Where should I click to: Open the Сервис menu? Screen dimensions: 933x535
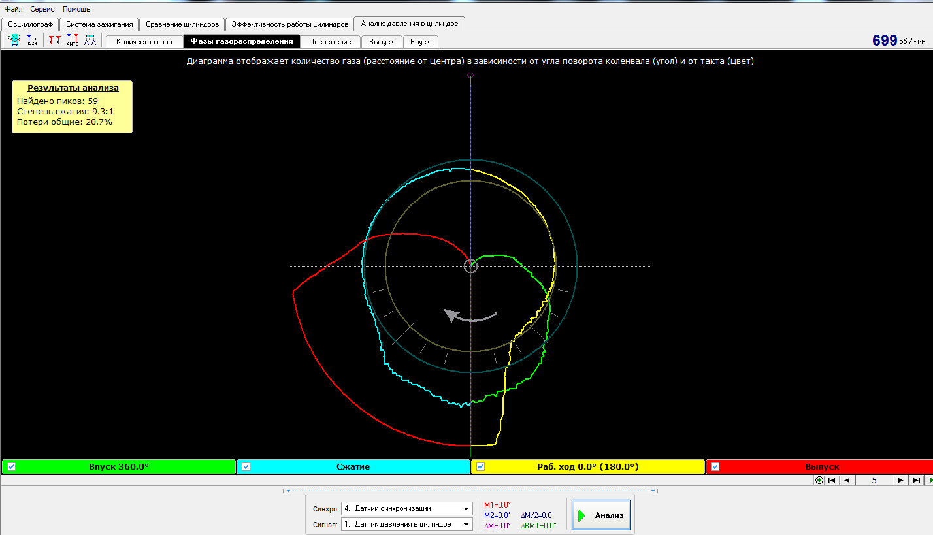pyautogui.click(x=42, y=9)
